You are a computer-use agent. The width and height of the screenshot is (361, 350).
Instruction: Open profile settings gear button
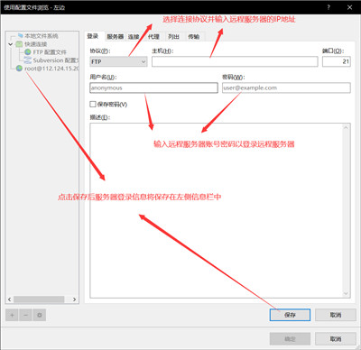tap(40, 315)
